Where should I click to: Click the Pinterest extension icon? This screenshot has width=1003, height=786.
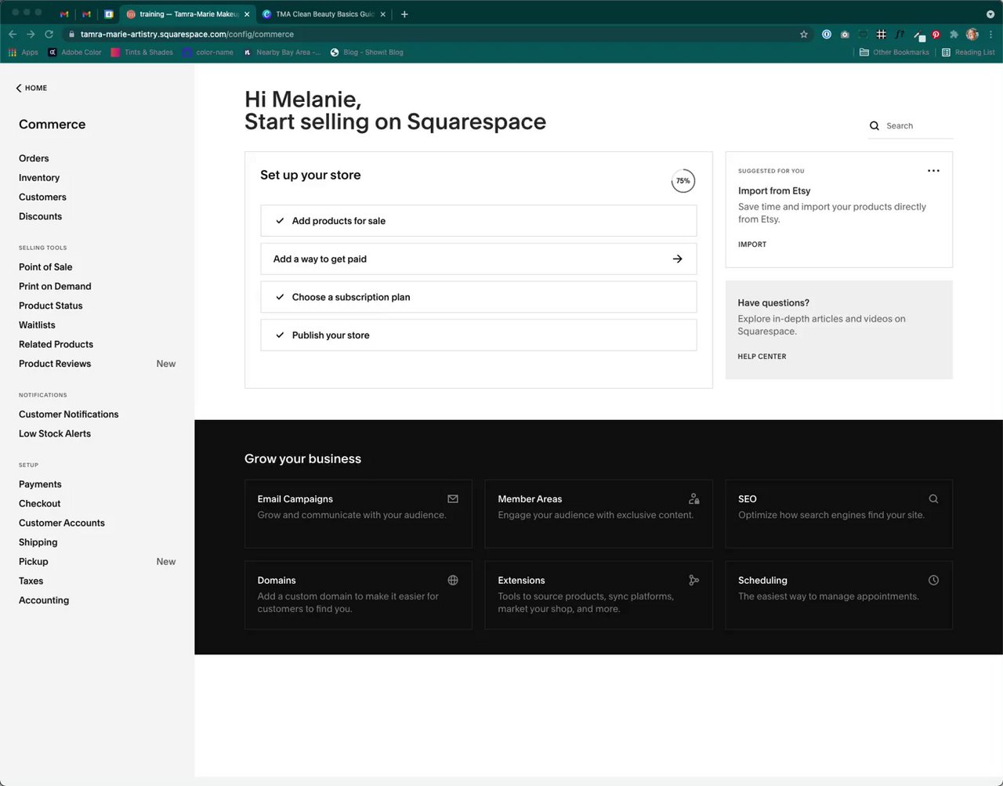click(x=936, y=34)
